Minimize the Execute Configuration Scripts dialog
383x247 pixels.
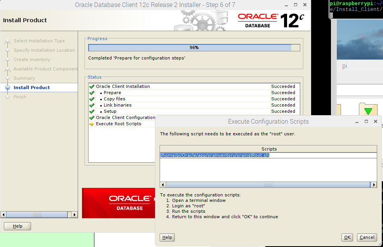357,121
